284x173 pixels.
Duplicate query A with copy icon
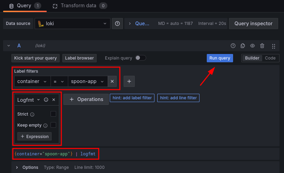pyautogui.click(x=243, y=46)
